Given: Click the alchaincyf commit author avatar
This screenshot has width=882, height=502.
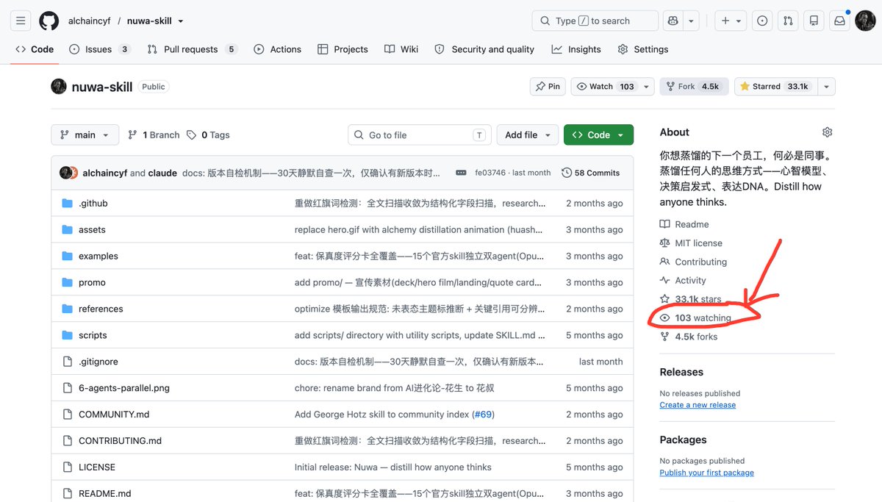Looking at the screenshot, I should point(66,173).
